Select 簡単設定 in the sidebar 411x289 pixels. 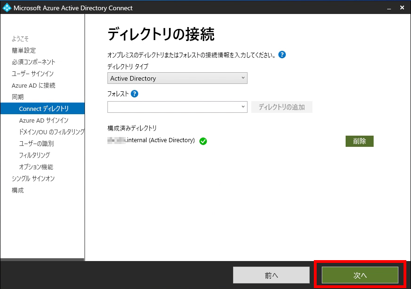pyautogui.click(x=24, y=50)
